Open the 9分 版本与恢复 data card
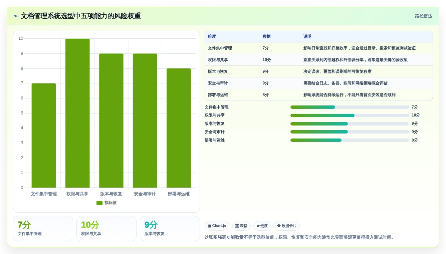Viewport: 446px width, 254px height. pyautogui.click(x=170, y=229)
